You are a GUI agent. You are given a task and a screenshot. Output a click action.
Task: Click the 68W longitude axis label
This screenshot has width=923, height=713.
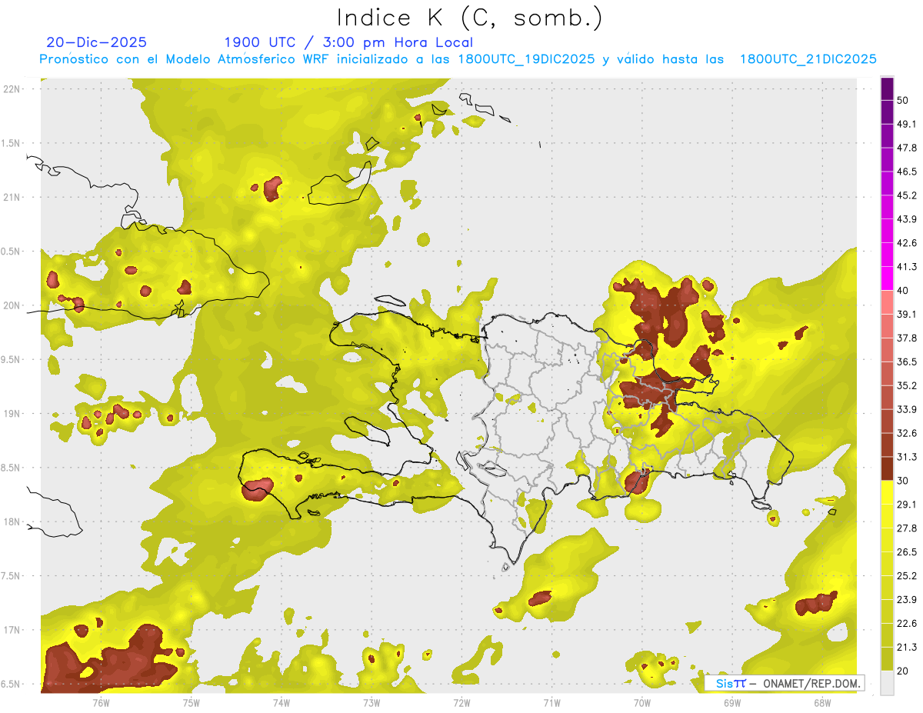(x=822, y=701)
